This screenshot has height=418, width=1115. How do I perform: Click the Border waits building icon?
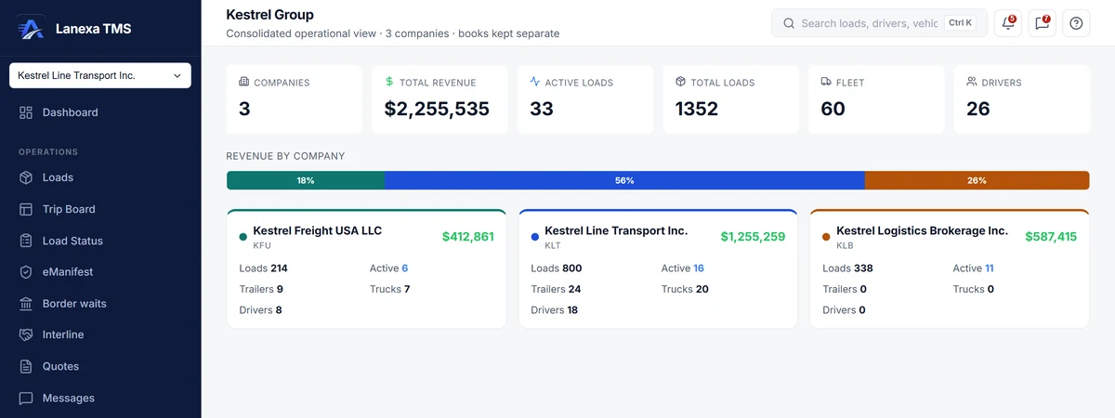(26, 304)
